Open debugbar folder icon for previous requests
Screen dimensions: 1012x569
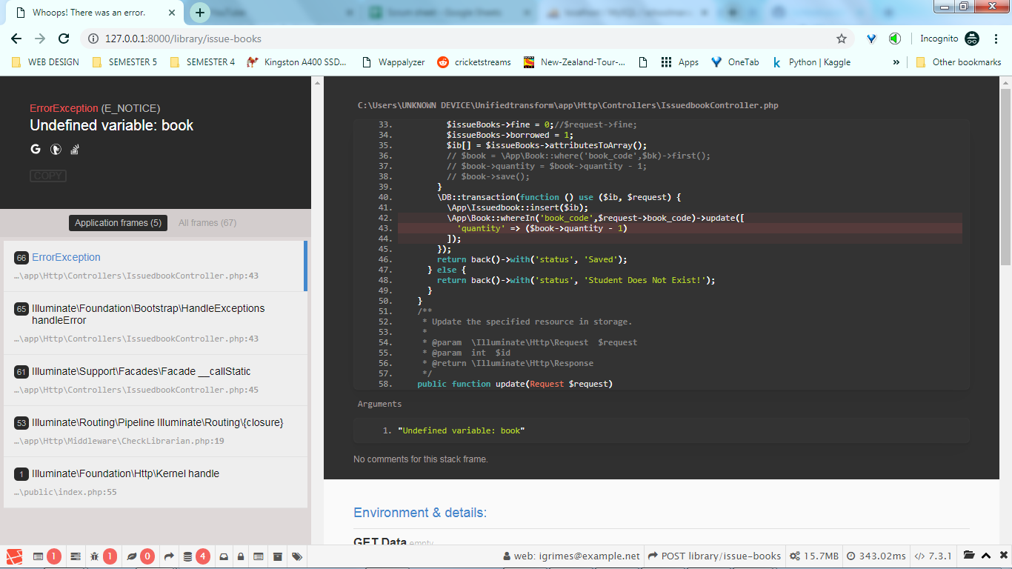(968, 556)
